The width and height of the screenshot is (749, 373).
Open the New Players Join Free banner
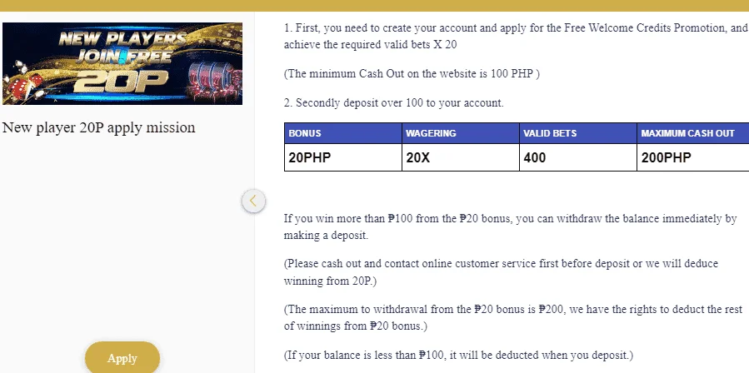[x=122, y=63]
